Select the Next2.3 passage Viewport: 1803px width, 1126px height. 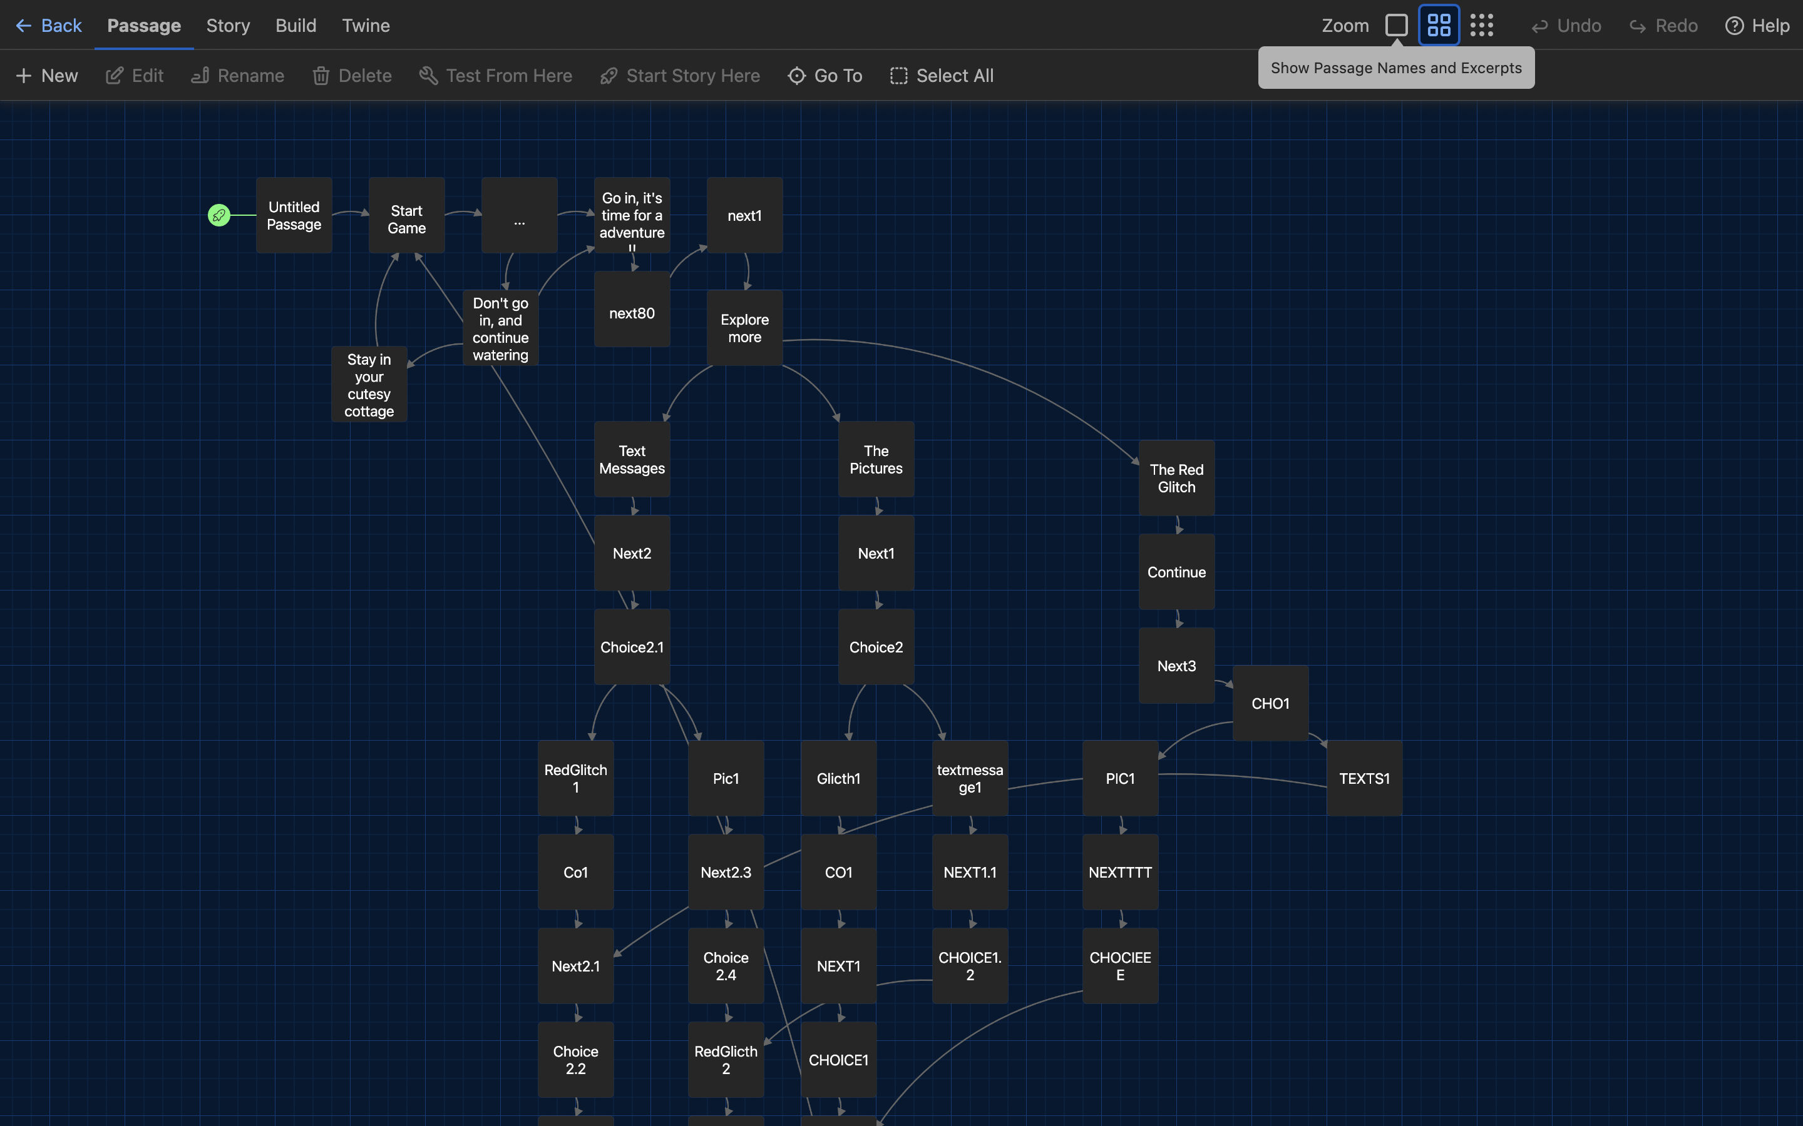(726, 872)
